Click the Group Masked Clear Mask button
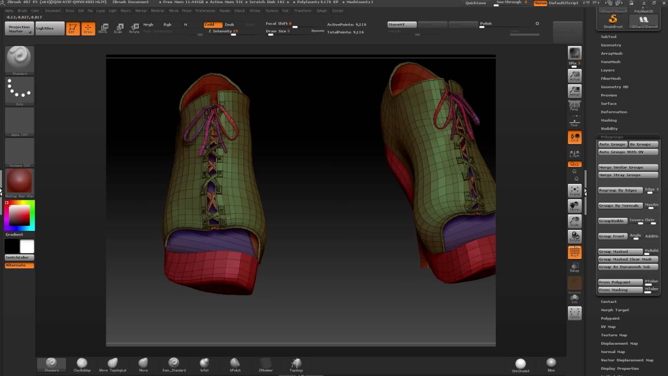The height and width of the screenshot is (376, 668). [x=628, y=259]
